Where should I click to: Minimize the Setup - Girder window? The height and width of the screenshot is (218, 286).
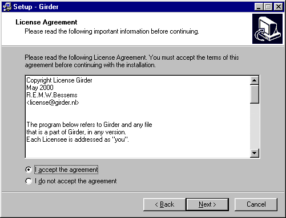[x=259, y=7]
